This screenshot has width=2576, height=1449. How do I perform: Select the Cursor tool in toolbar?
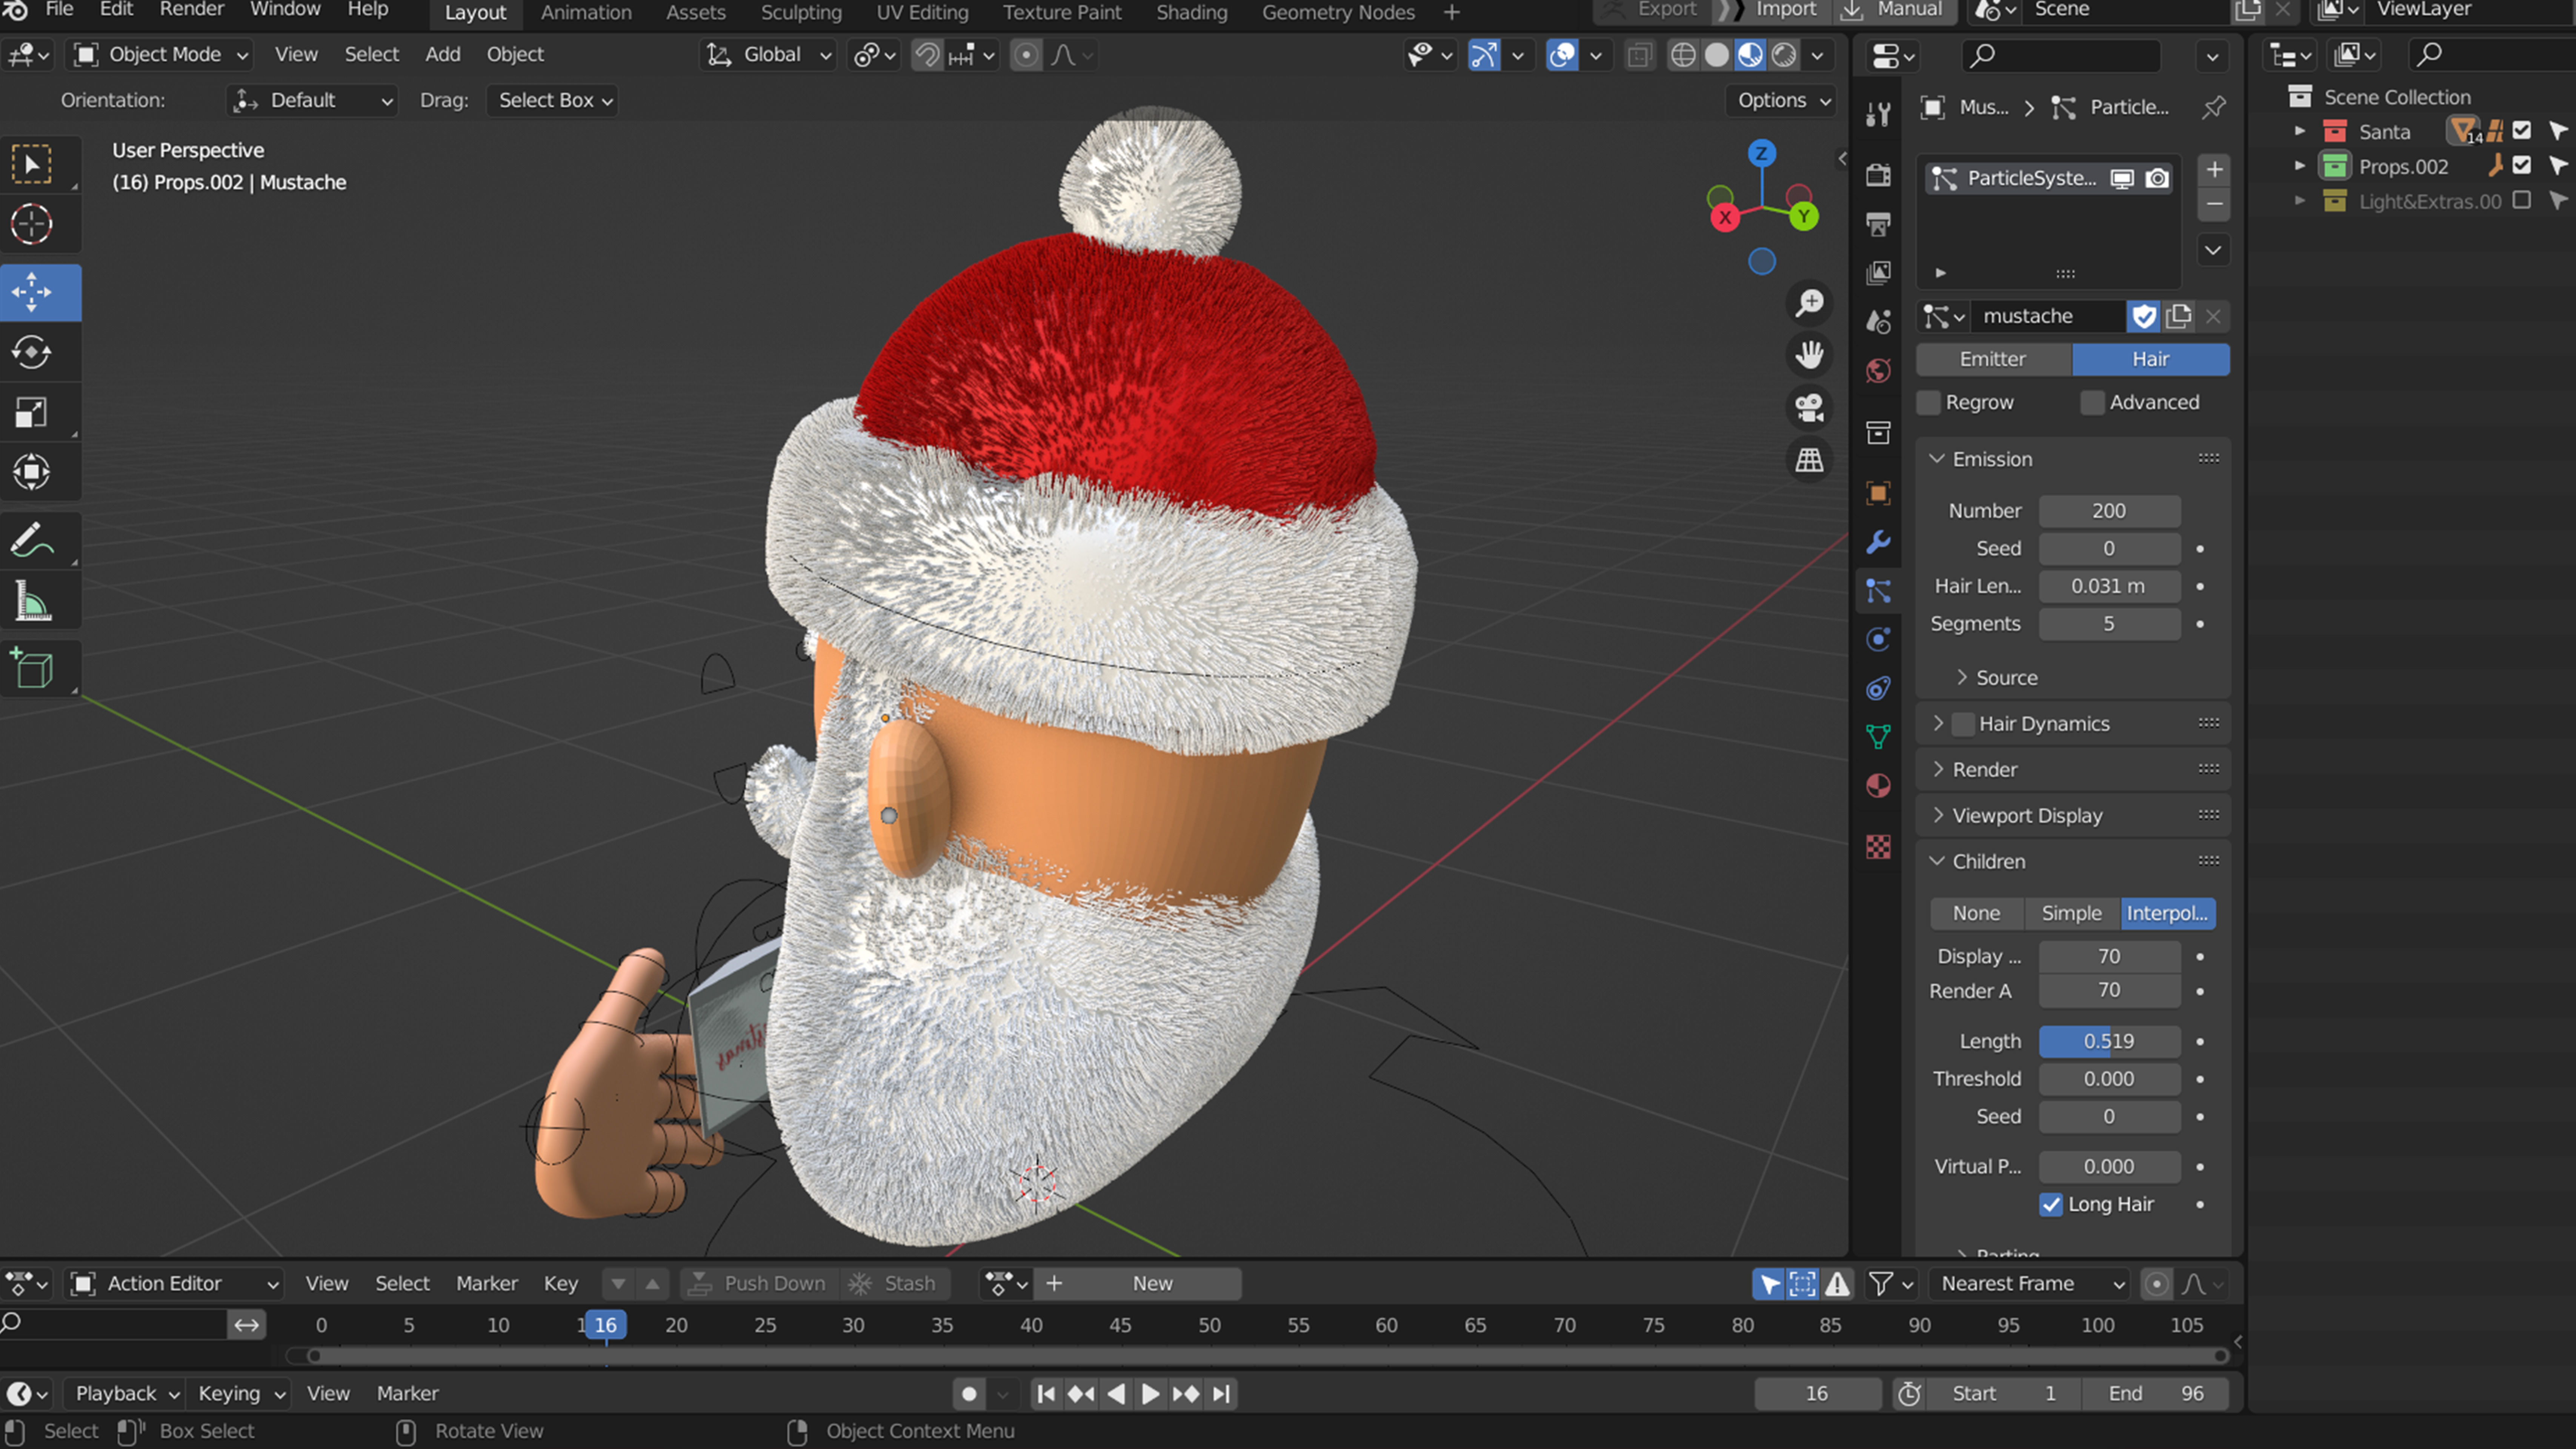[32, 224]
